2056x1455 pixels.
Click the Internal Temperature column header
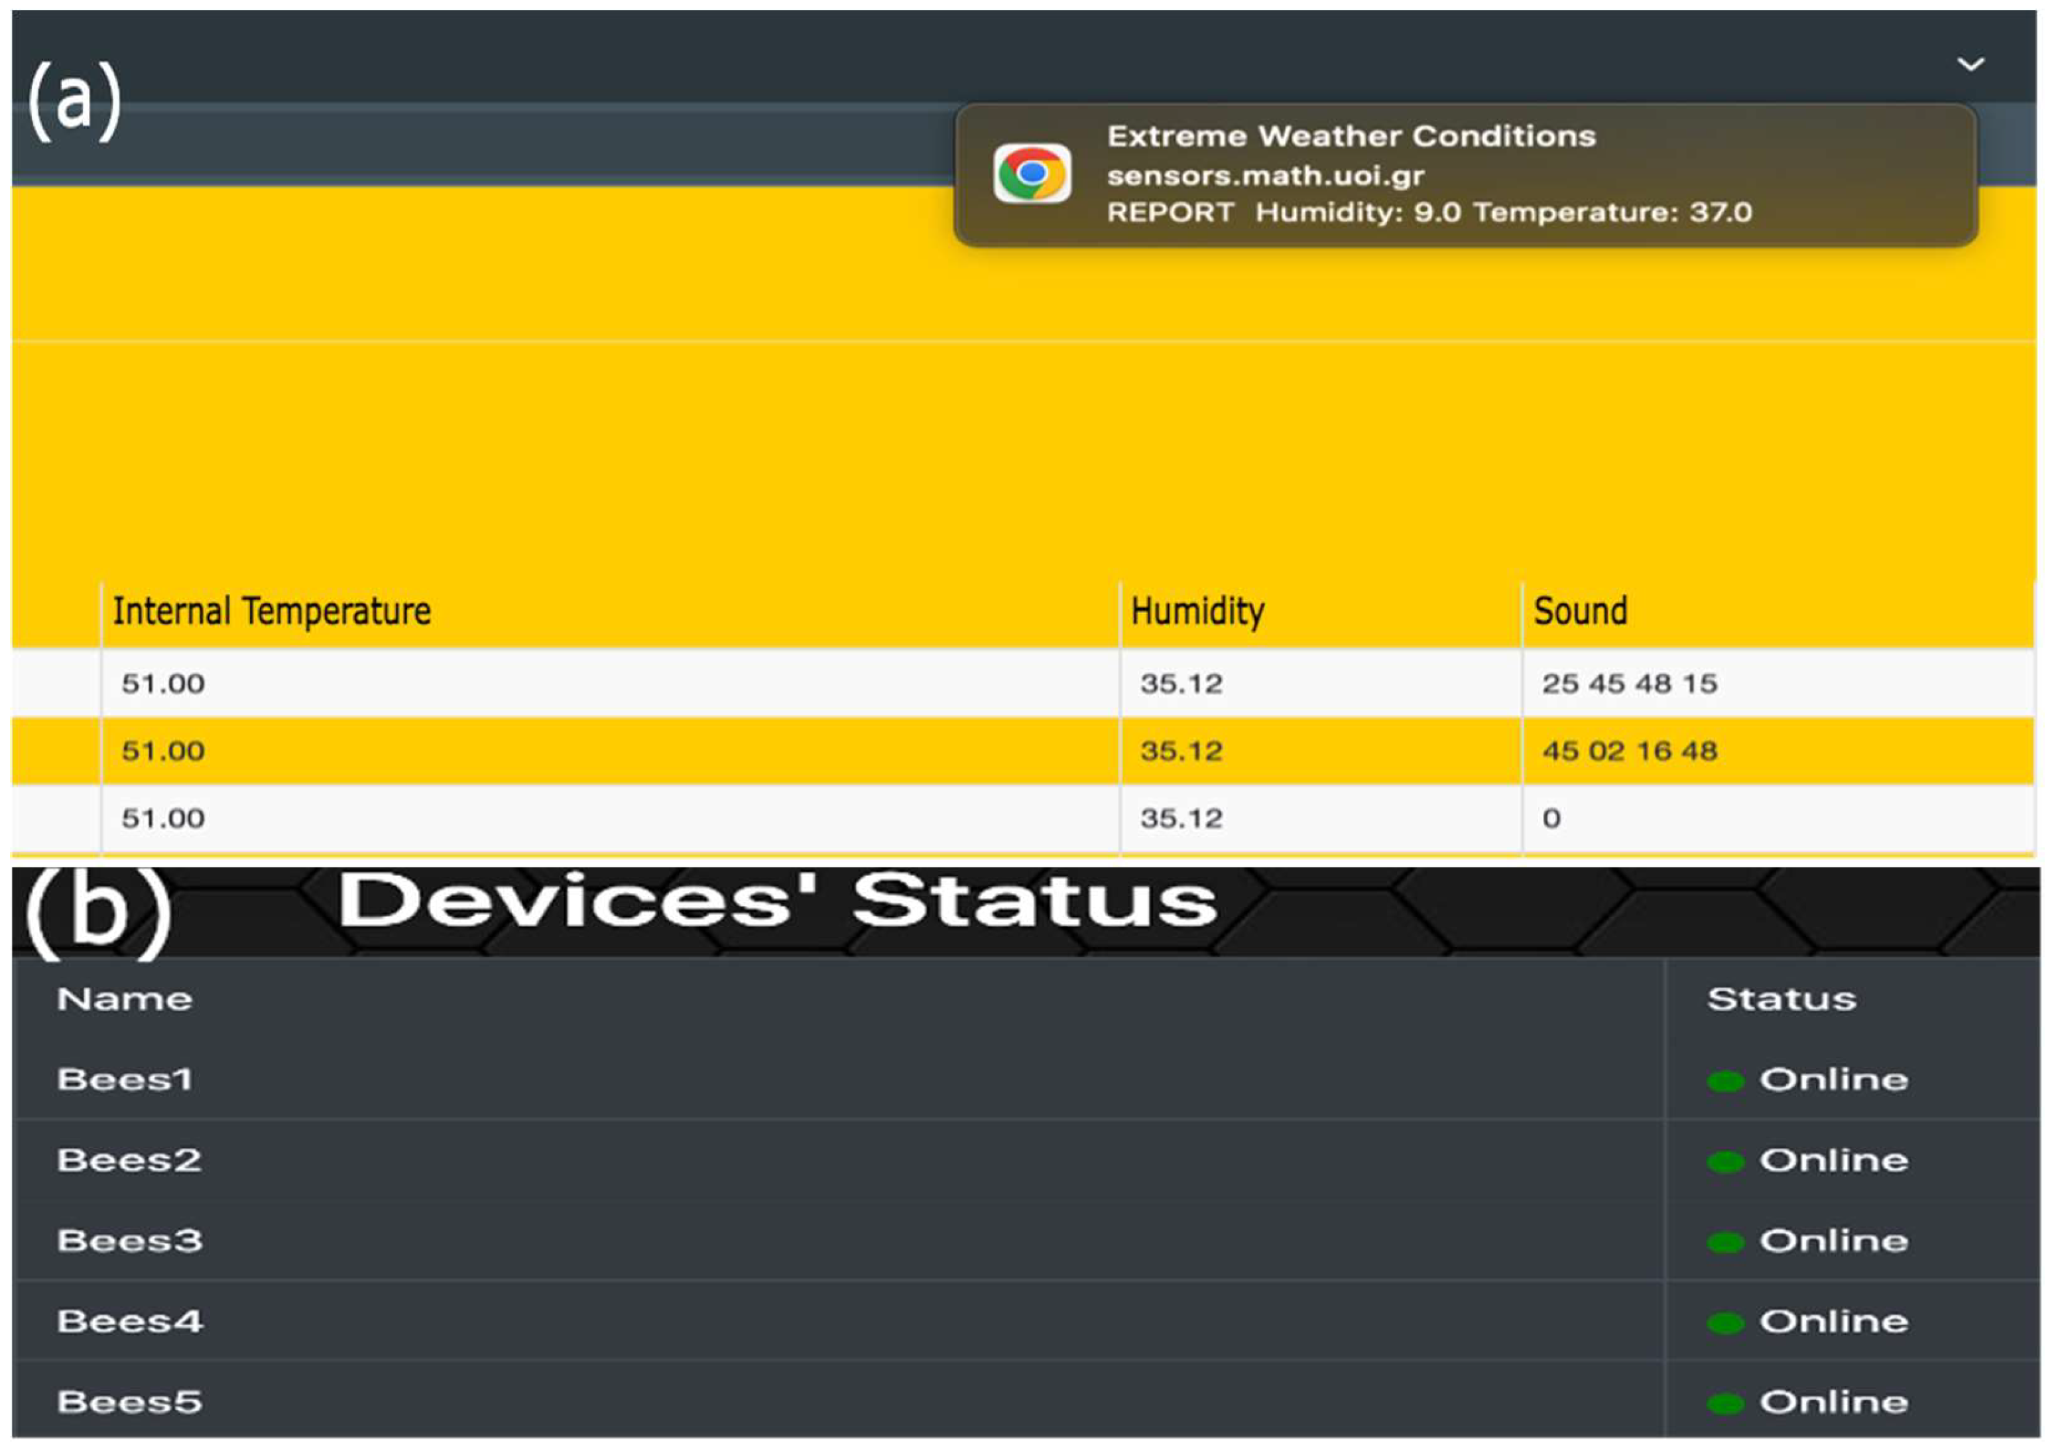(x=271, y=612)
